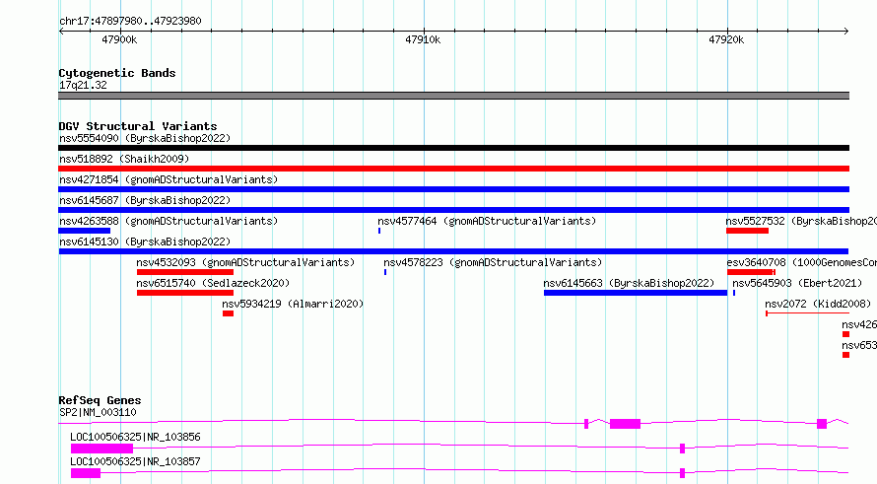Open the esv3640708 (1000Genomes) label
877x484 pixels.
coord(802,262)
